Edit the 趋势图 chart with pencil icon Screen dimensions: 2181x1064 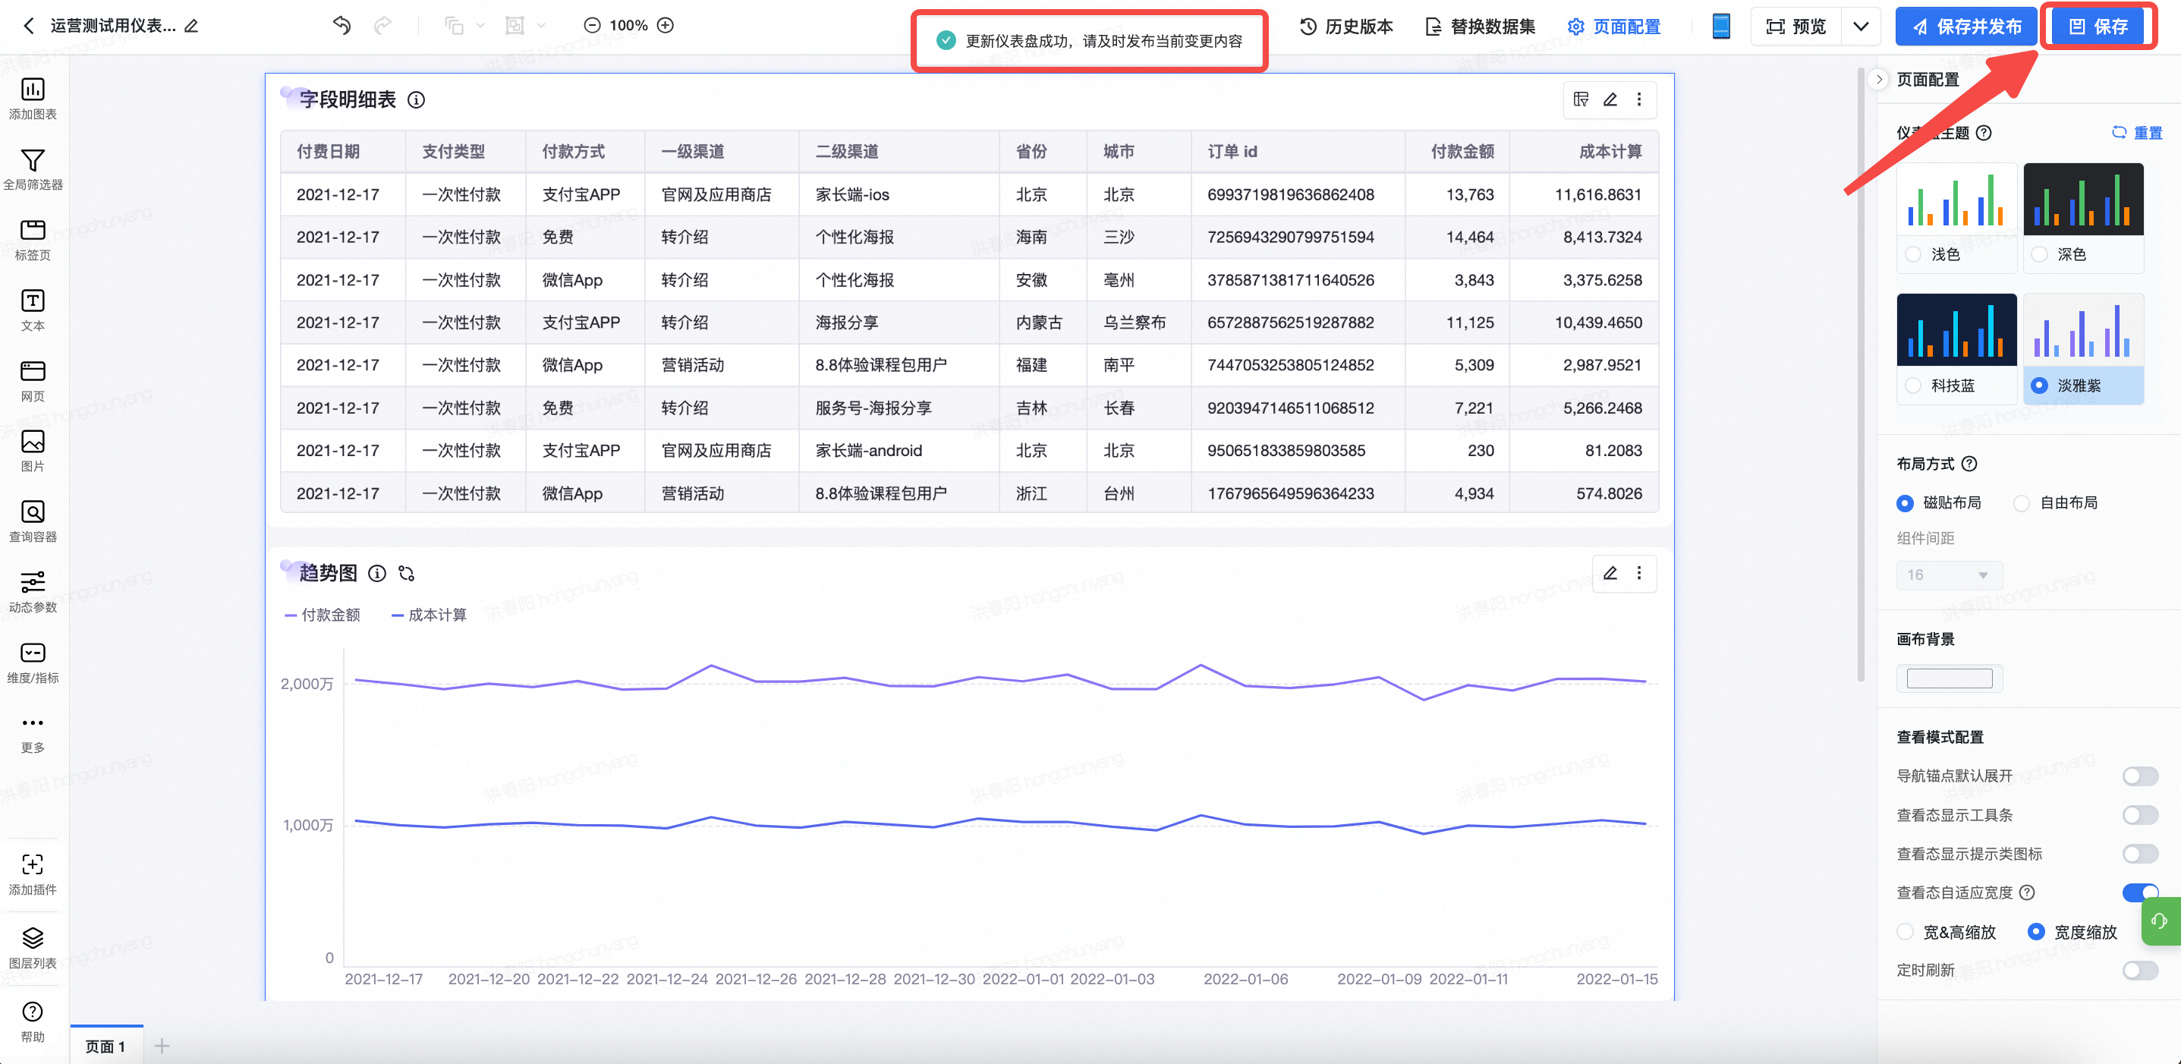point(1610,573)
